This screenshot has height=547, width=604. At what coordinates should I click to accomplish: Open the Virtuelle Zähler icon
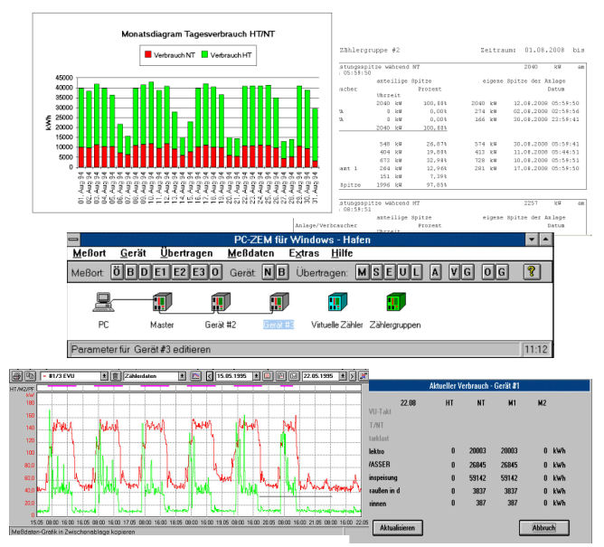335,301
